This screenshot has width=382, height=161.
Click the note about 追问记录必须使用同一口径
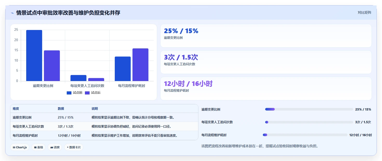pos(132,127)
